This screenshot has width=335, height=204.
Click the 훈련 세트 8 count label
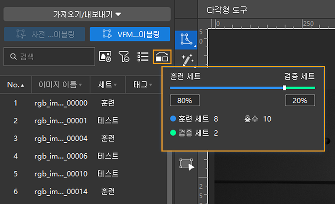tap(194, 119)
